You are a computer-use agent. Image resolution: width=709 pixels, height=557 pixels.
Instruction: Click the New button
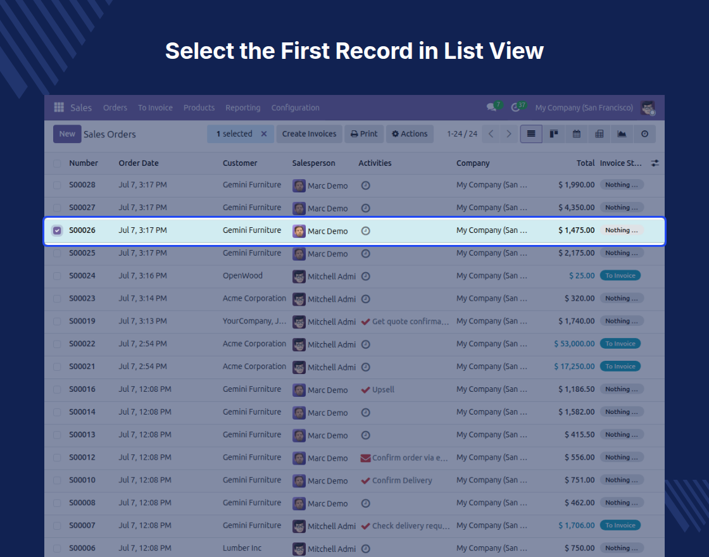67,134
